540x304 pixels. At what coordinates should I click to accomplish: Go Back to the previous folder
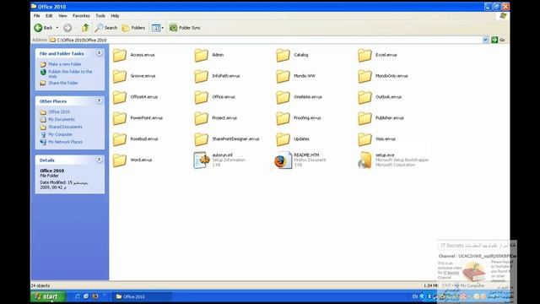tap(43, 28)
